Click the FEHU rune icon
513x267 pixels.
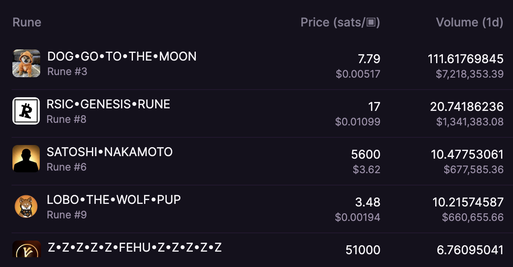[26, 249]
